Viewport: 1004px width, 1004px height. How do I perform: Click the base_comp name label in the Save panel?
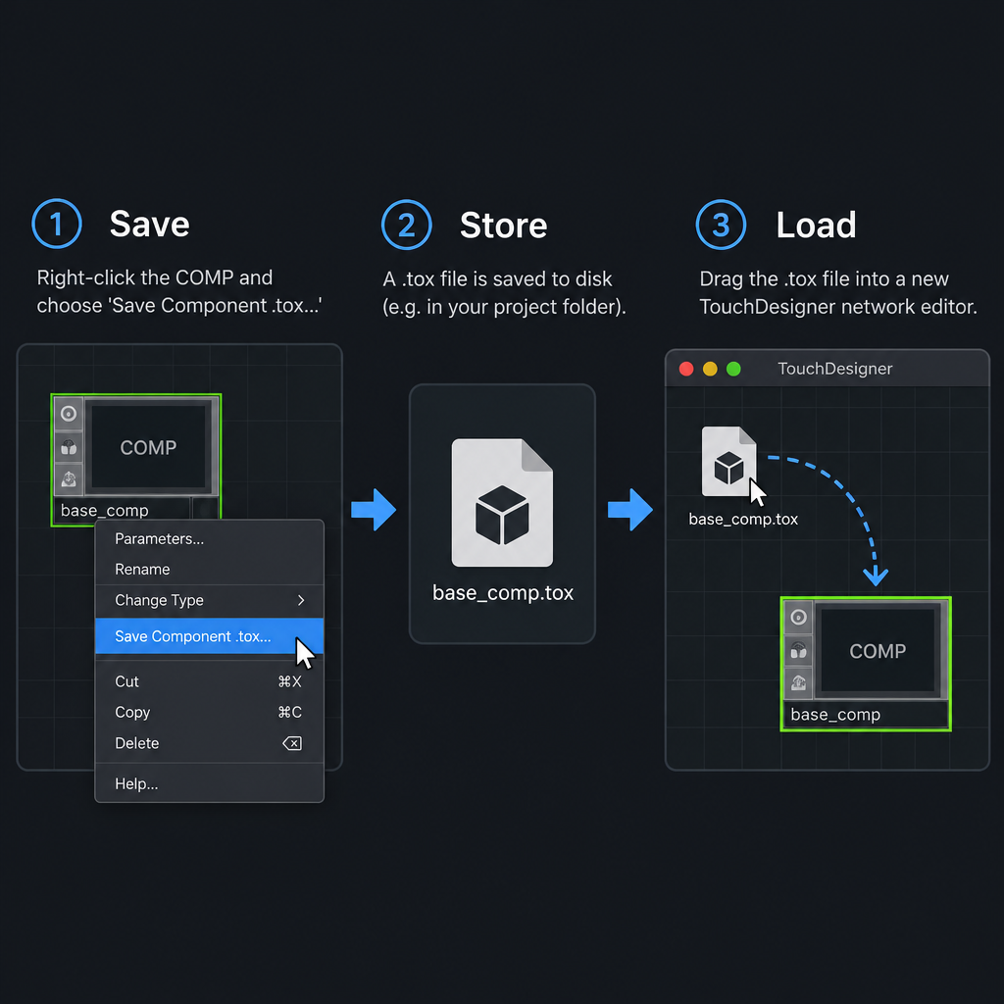104,510
